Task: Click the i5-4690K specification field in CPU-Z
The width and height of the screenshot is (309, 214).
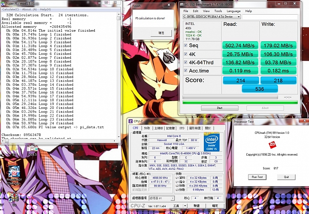Action: point(185,154)
